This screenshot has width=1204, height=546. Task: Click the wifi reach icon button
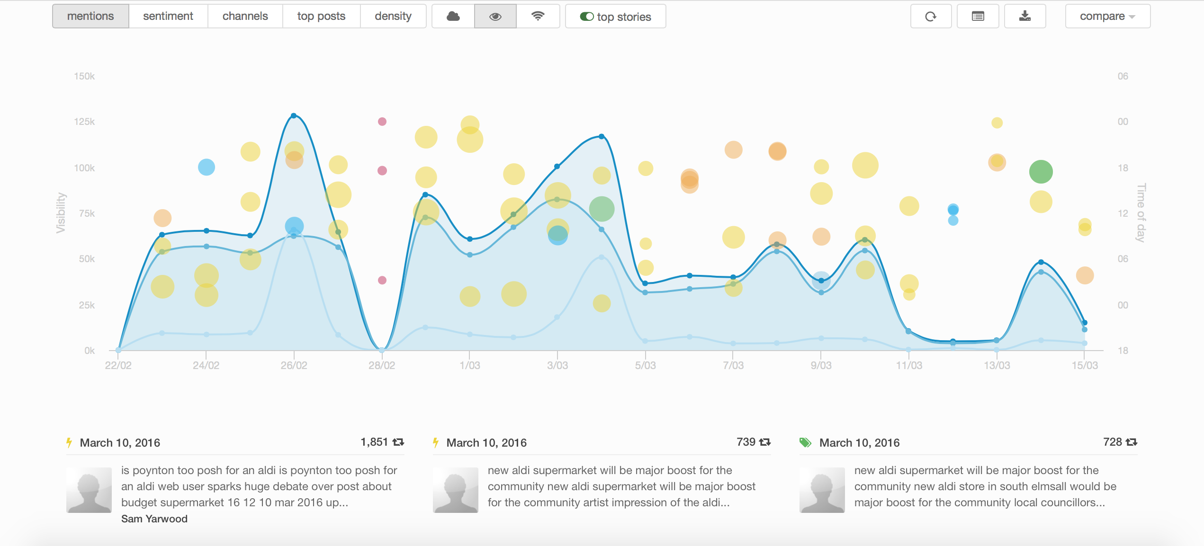coord(538,17)
